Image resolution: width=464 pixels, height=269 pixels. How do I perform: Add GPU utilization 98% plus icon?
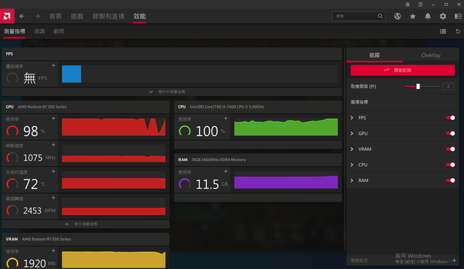(x=53, y=119)
